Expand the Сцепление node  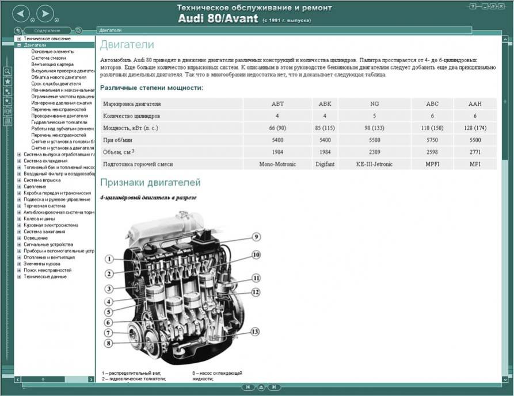point(19,187)
